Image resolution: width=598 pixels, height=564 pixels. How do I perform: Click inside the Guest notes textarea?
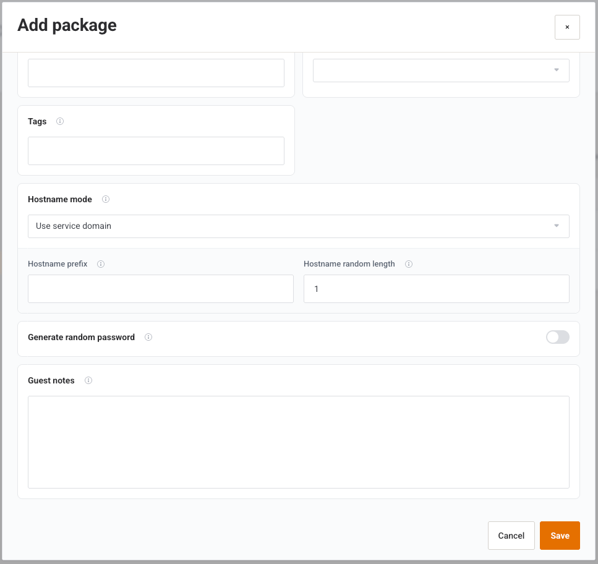pyautogui.click(x=298, y=442)
